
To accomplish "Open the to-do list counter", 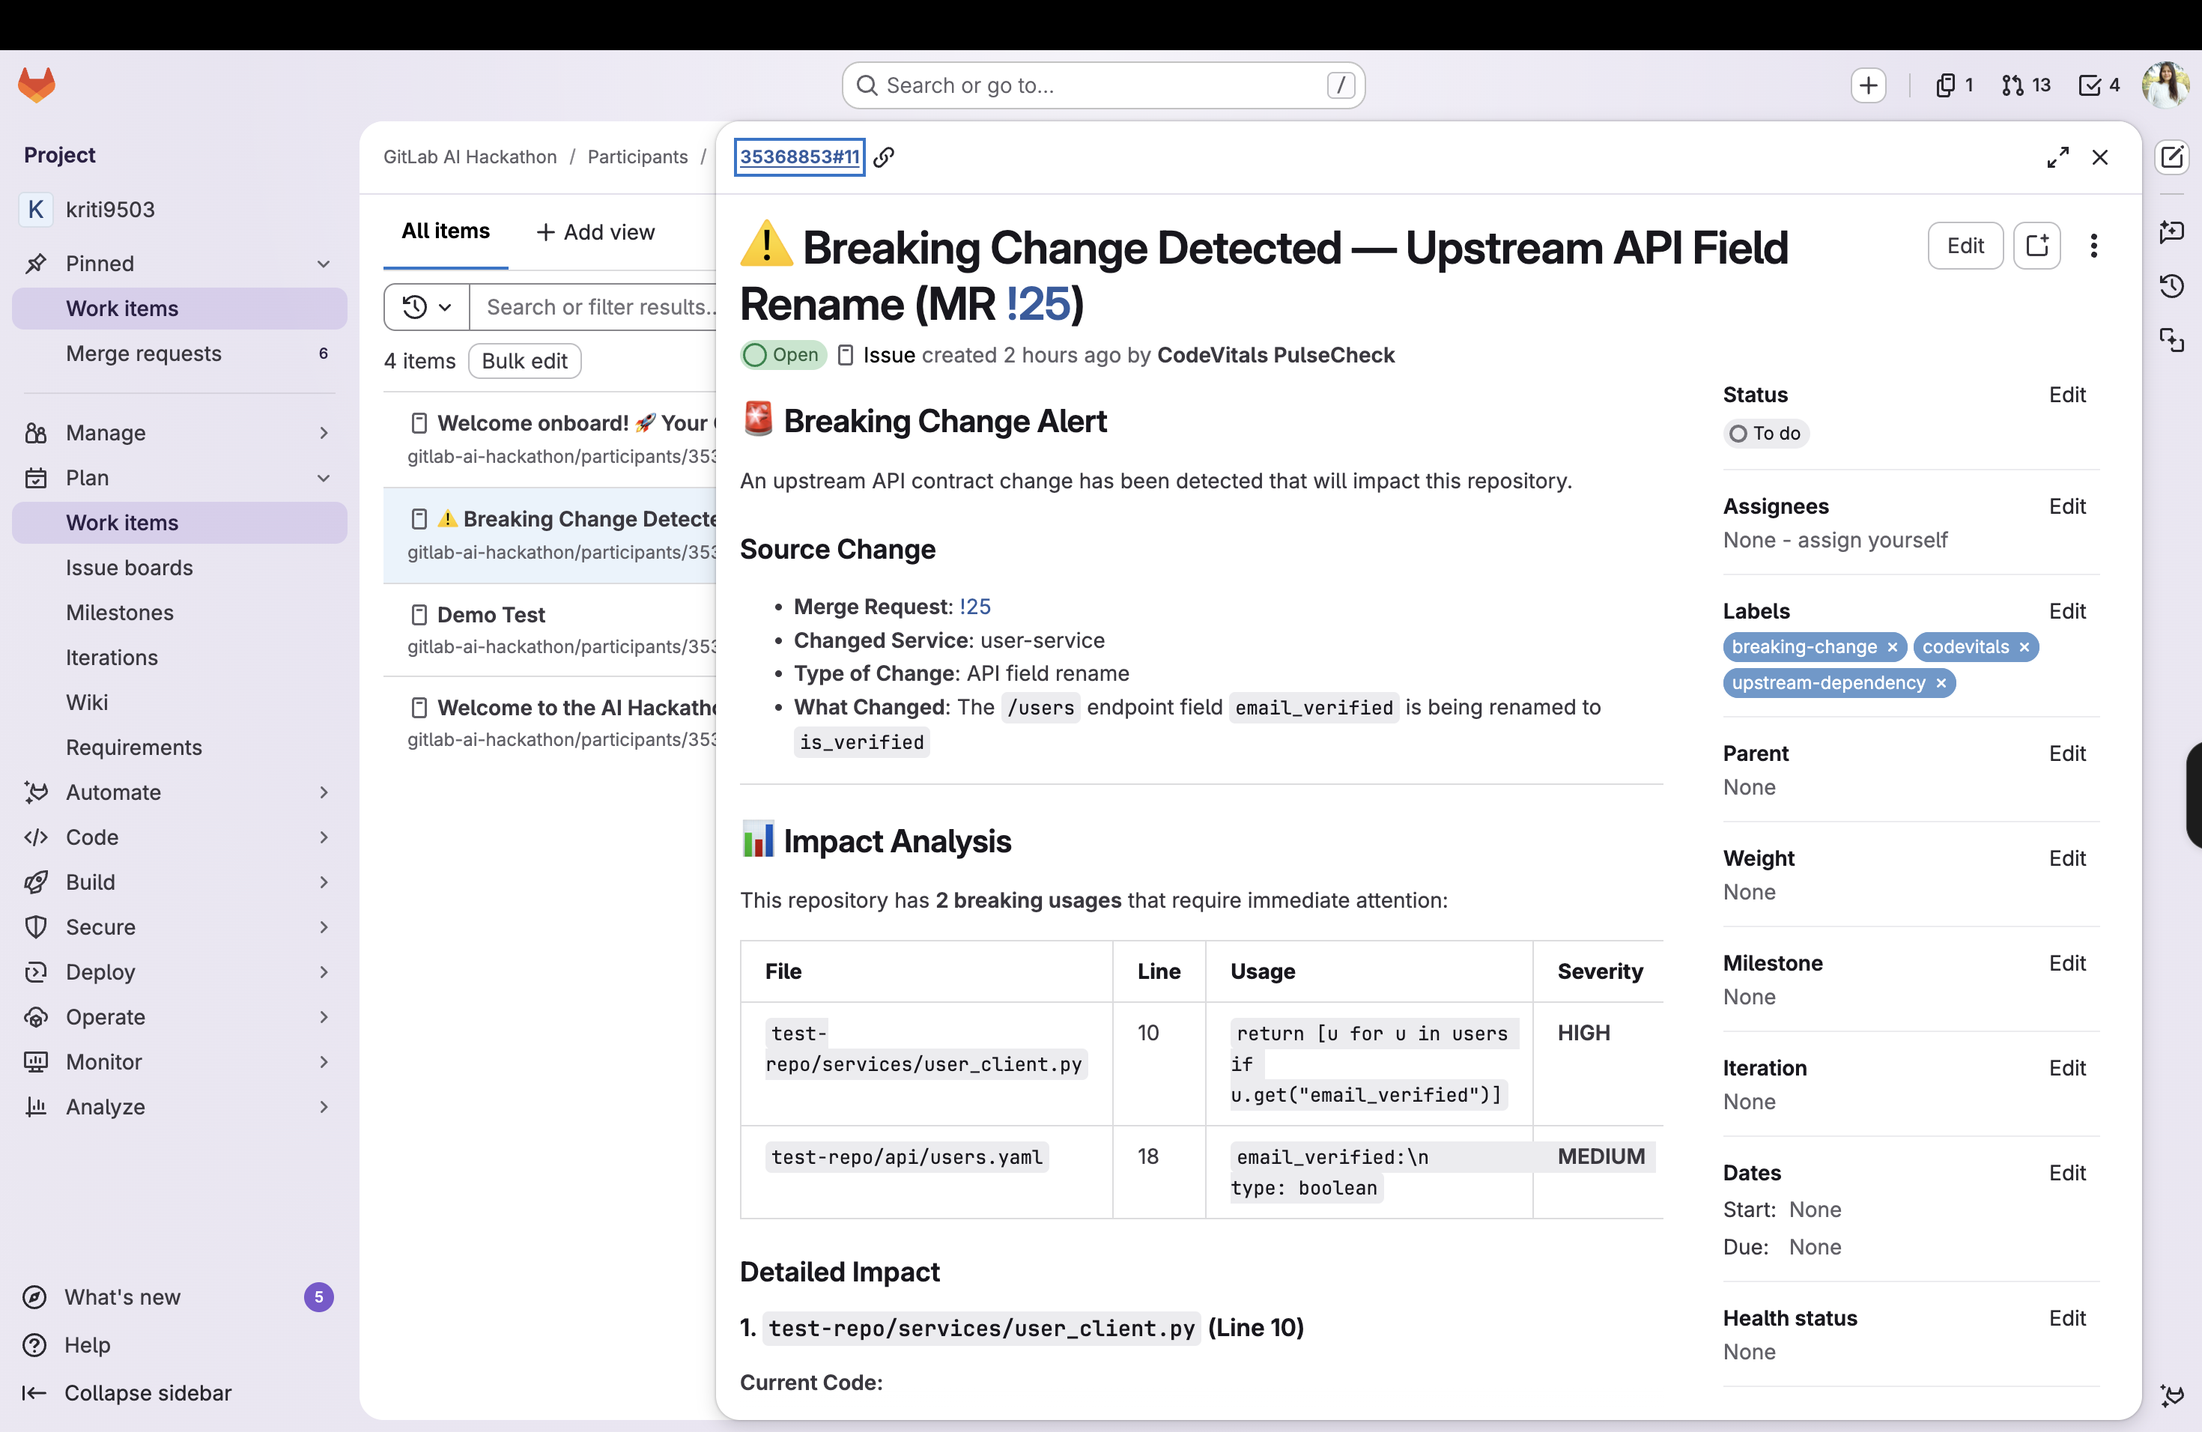I will (2099, 85).
